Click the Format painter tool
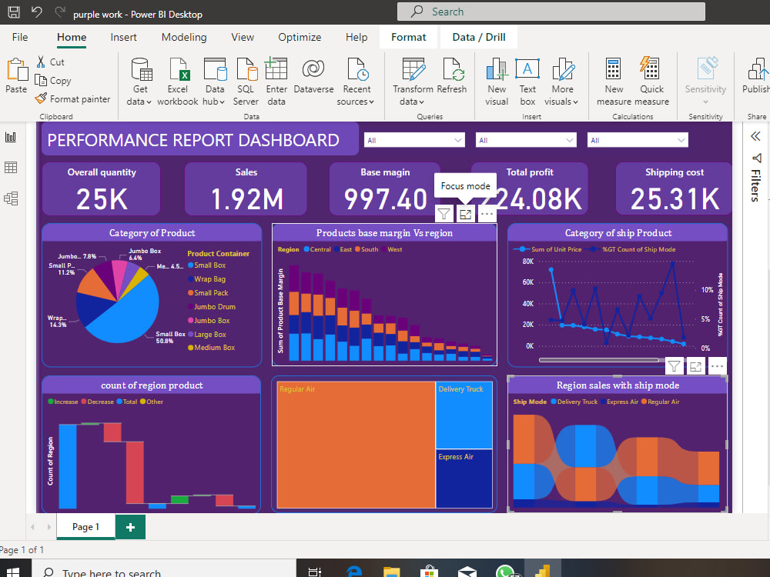This screenshot has width=770, height=577. point(72,98)
